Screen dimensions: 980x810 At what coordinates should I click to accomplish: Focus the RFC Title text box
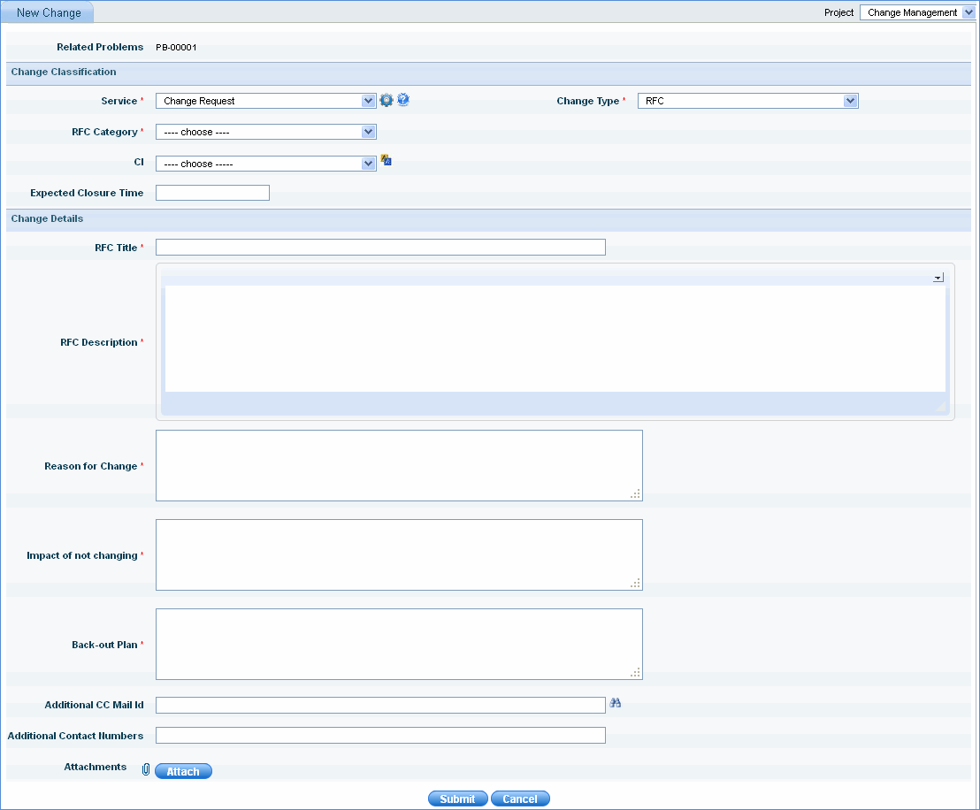tap(380, 248)
